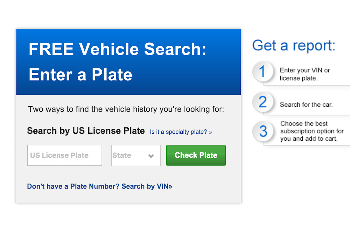Screen dimensions: 350x233
Task: Click the step 1 number circle
Action: 262,72
